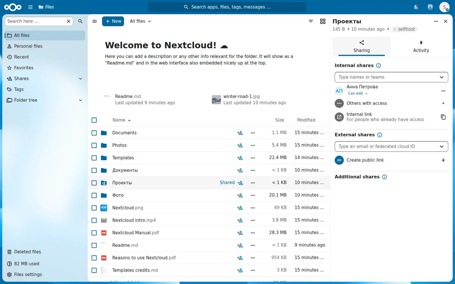This screenshot has height=284, width=455.
Task: Click the share icon for Nextcloud.png
Action: [240, 208]
